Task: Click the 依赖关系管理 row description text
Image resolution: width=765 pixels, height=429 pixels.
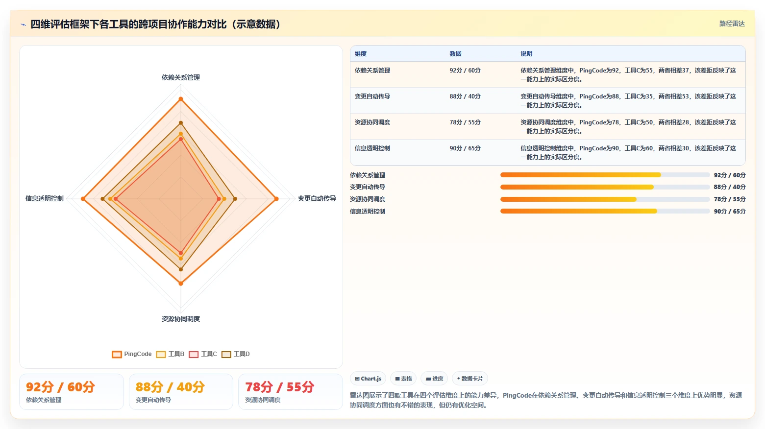Action: (628, 75)
